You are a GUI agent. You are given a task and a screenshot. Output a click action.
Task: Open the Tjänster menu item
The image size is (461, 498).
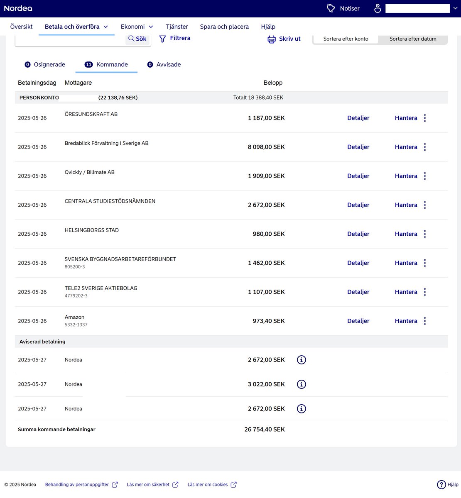[x=177, y=27]
